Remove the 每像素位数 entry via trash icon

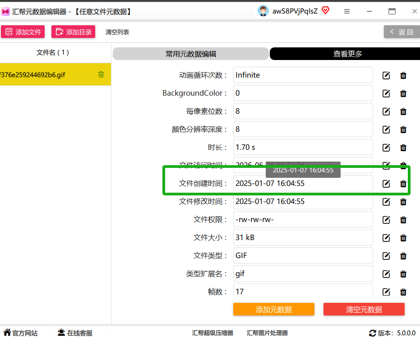403,111
